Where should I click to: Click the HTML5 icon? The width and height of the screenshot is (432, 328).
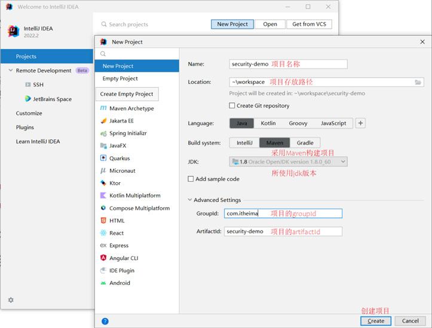coord(103,220)
